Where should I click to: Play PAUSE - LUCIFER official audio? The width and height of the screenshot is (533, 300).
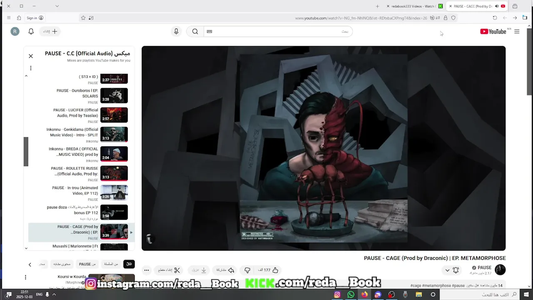81,115
